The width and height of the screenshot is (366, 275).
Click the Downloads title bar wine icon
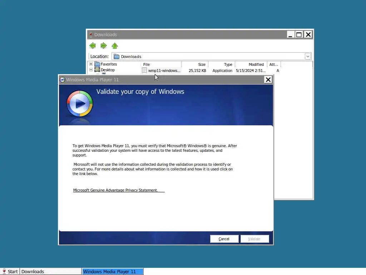click(x=91, y=35)
